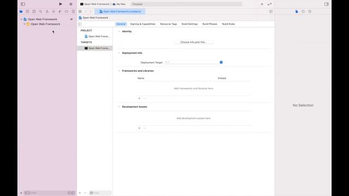Open the Project navigator folder icon
The image size is (349, 196).
pos(21,11)
